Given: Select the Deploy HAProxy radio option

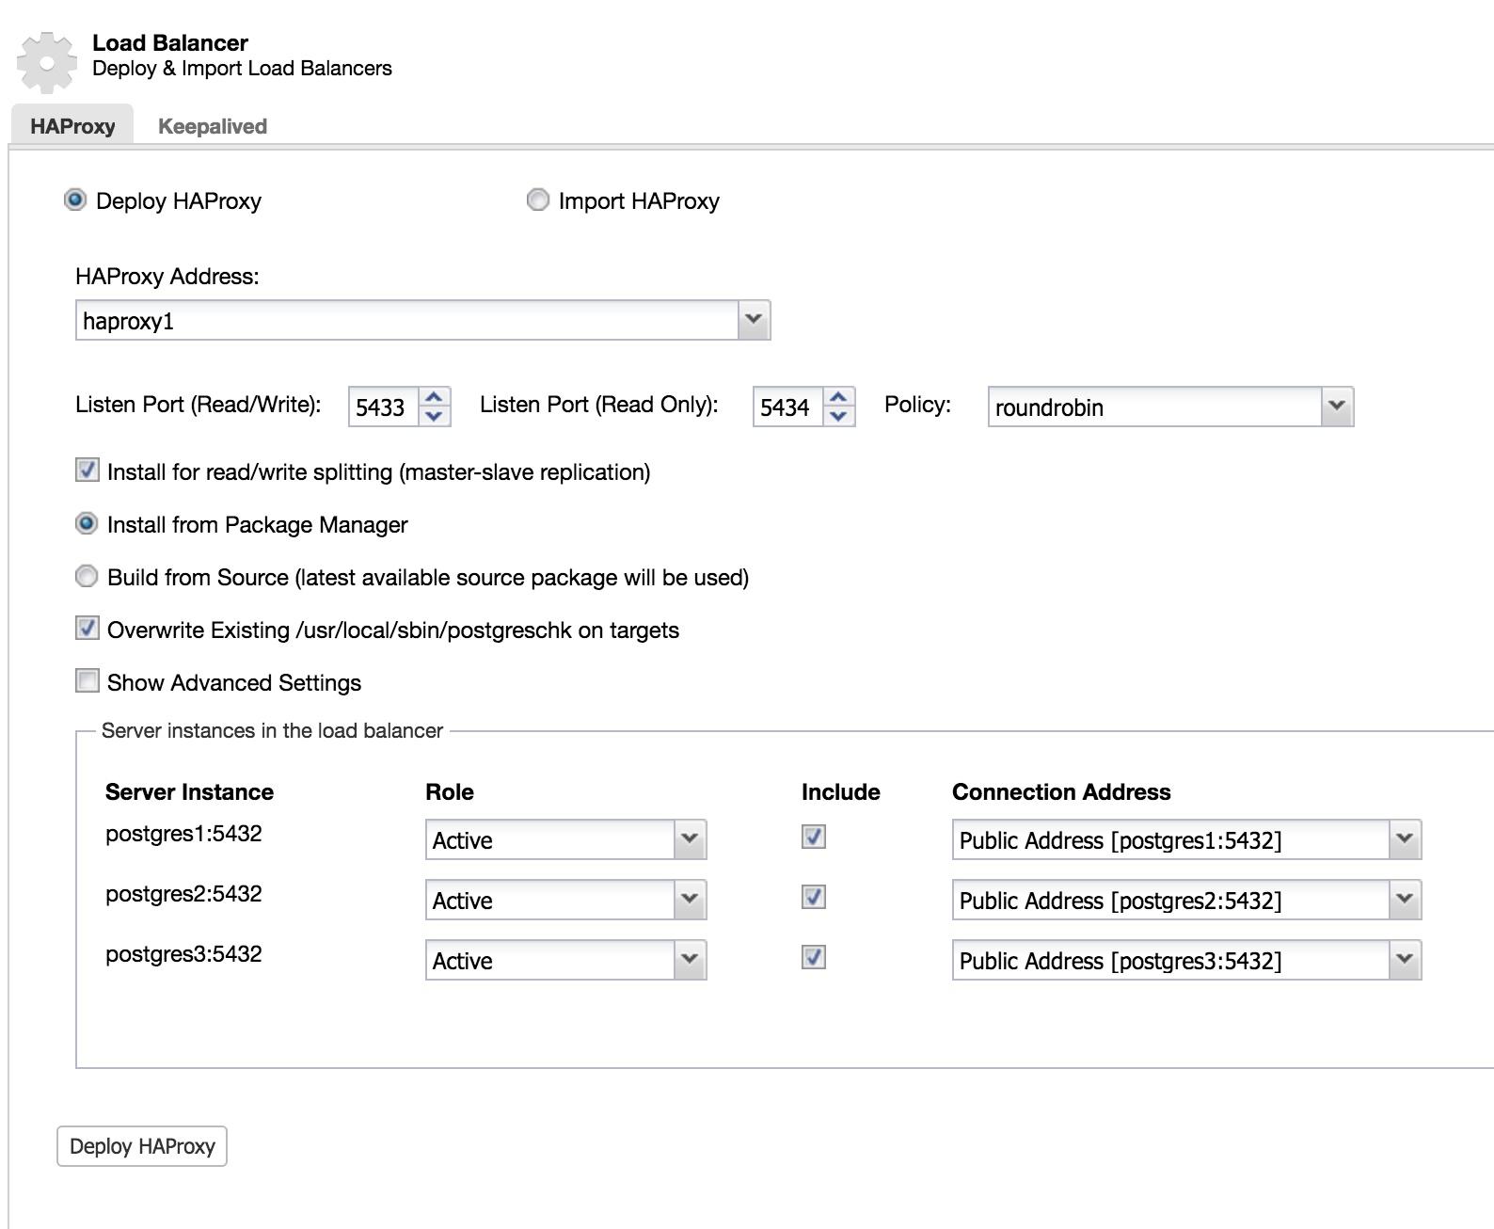Looking at the screenshot, I should 75,200.
